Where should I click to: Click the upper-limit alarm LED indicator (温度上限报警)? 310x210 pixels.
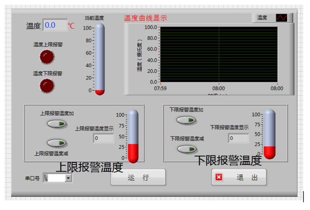tap(47, 57)
